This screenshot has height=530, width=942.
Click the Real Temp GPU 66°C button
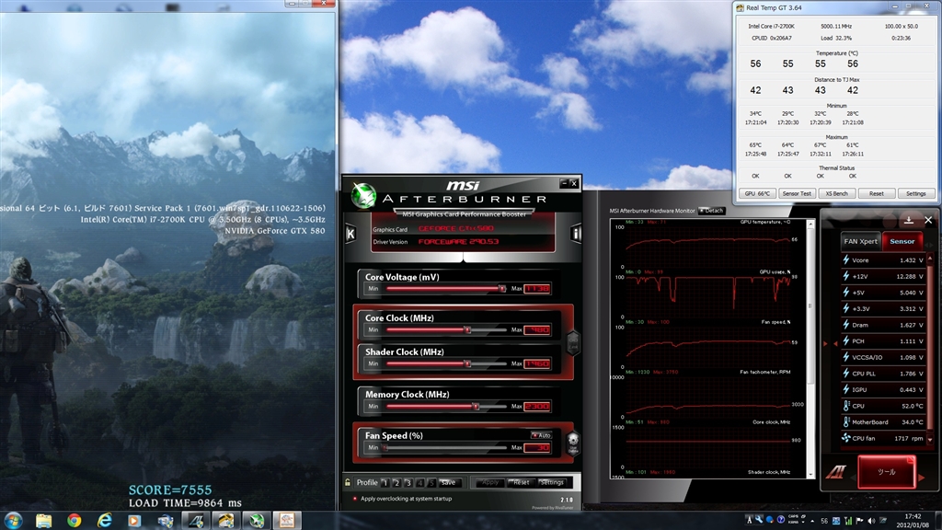[756, 193]
